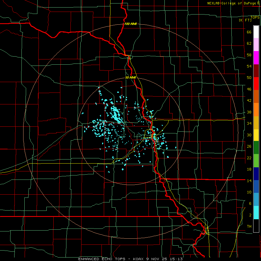Viewport: 261px width, 261px height.
Task: Click the "15:13" timestamp text
Action: point(176,259)
